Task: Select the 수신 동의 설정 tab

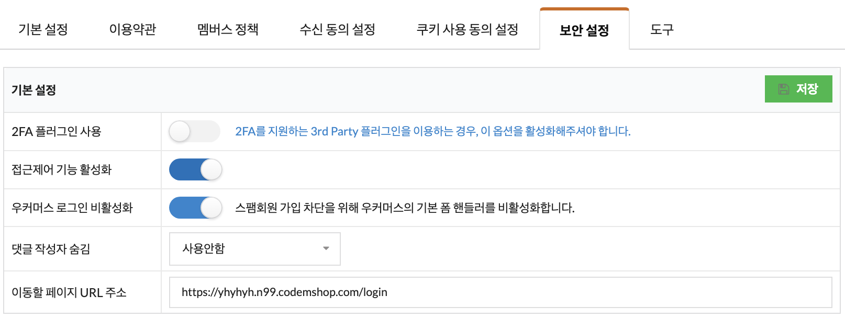Action: tap(337, 29)
